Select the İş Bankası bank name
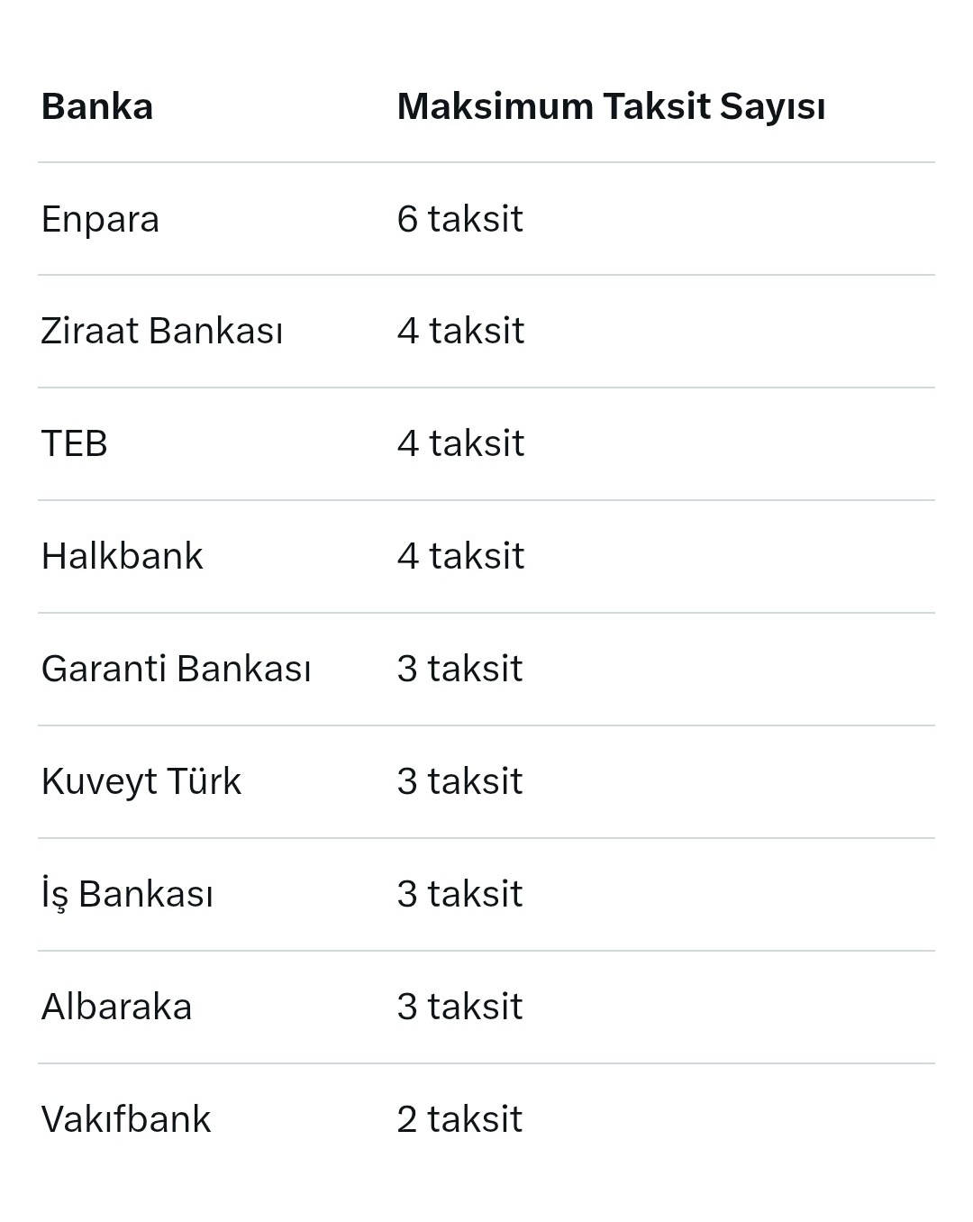This screenshot has height=1222, width=973. click(127, 895)
